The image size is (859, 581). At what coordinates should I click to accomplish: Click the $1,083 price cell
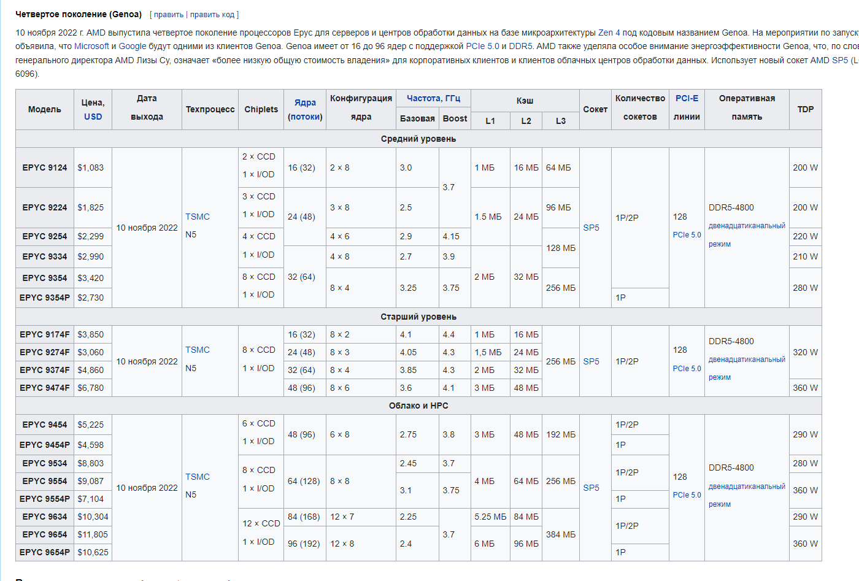tap(93, 167)
